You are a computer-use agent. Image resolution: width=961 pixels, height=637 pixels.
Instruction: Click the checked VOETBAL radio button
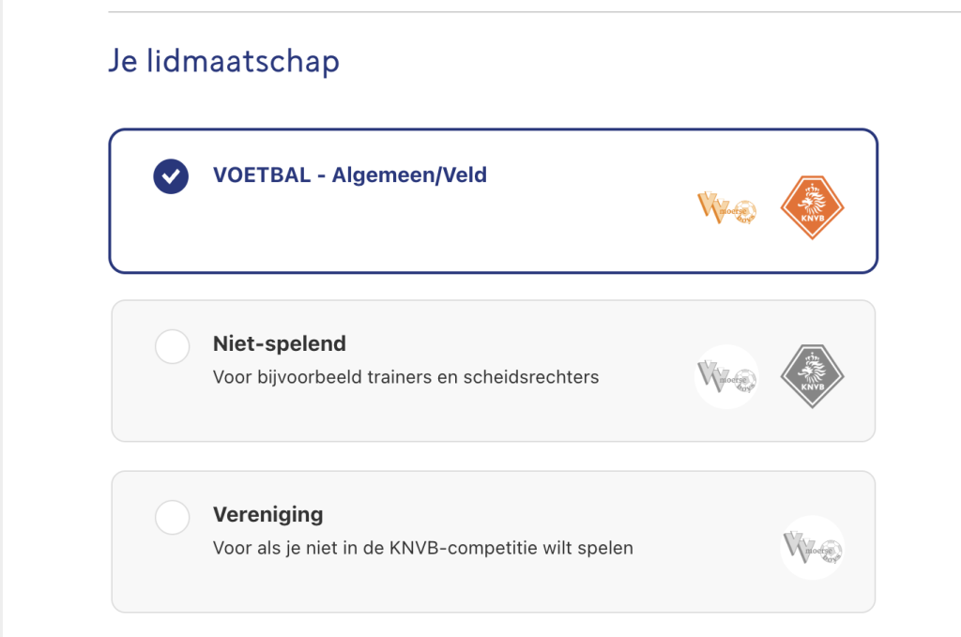tap(172, 175)
